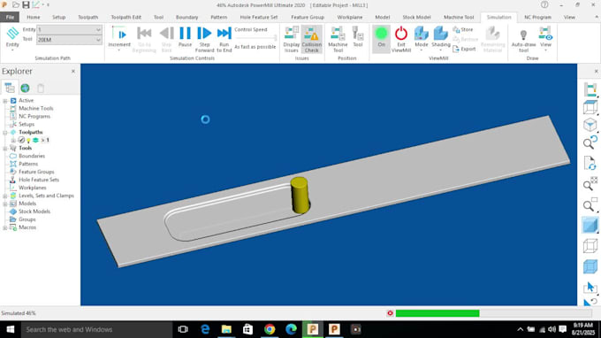
Task: Switch to the Home tab
Action: [x=34, y=18]
